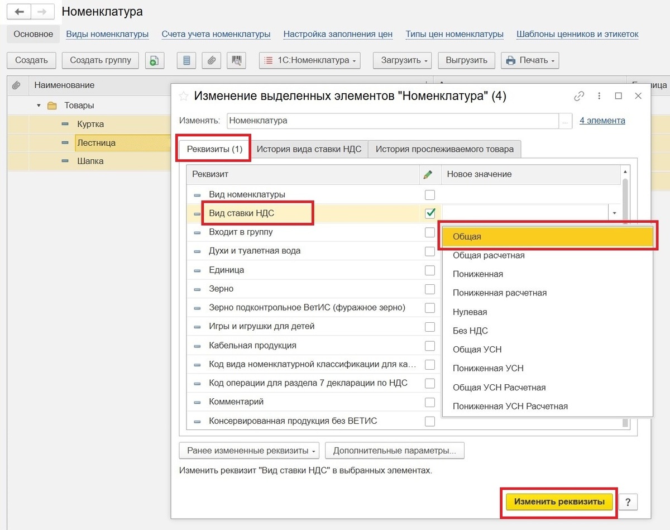The height and width of the screenshot is (530, 670).
Task: Open Счета учета номенклатуры link
Action: [216, 34]
